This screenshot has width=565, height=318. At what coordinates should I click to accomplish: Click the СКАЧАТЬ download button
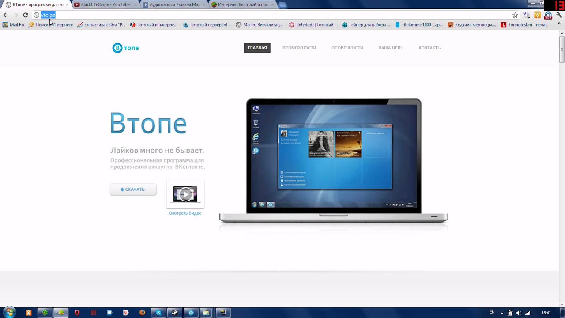tap(133, 189)
